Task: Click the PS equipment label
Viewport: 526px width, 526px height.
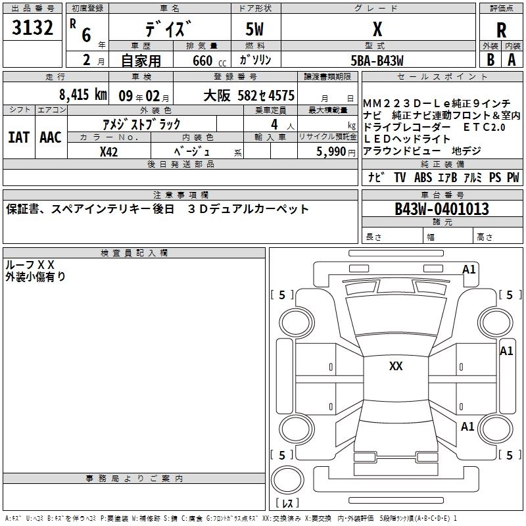Action: [495, 177]
